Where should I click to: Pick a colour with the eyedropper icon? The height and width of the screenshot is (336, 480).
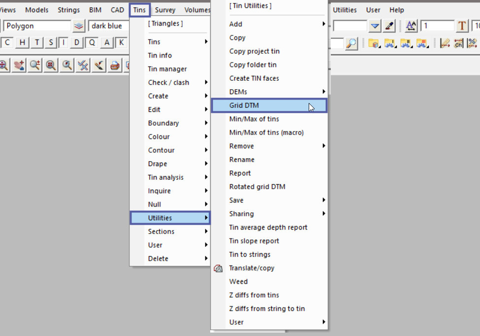click(x=390, y=26)
